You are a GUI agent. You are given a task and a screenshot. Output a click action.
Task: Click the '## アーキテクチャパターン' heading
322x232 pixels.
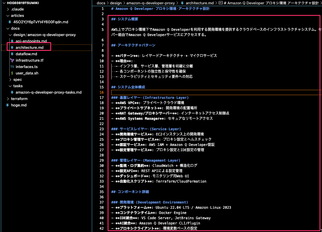click(x=133, y=45)
